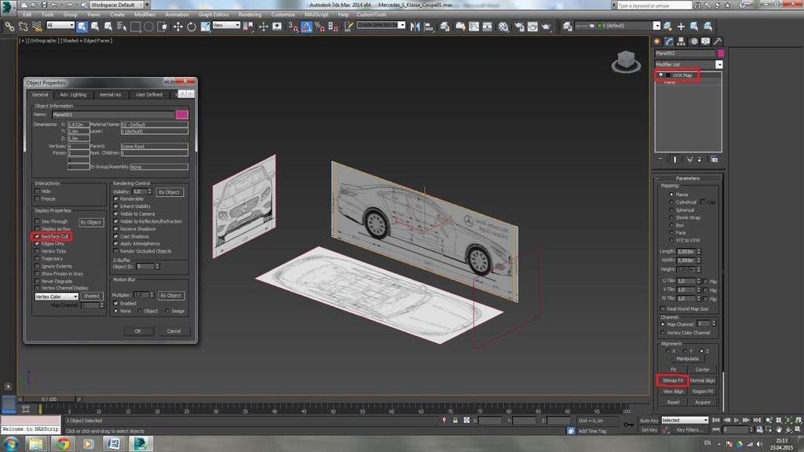Switch to the User Defined tab

pos(148,95)
